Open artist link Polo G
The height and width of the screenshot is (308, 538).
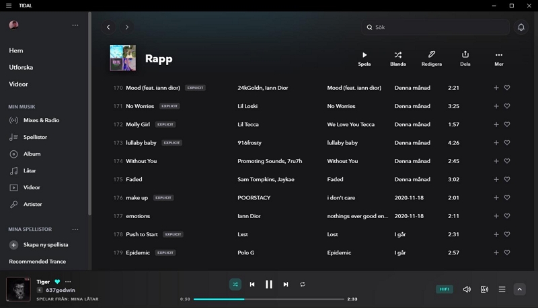(x=248, y=253)
